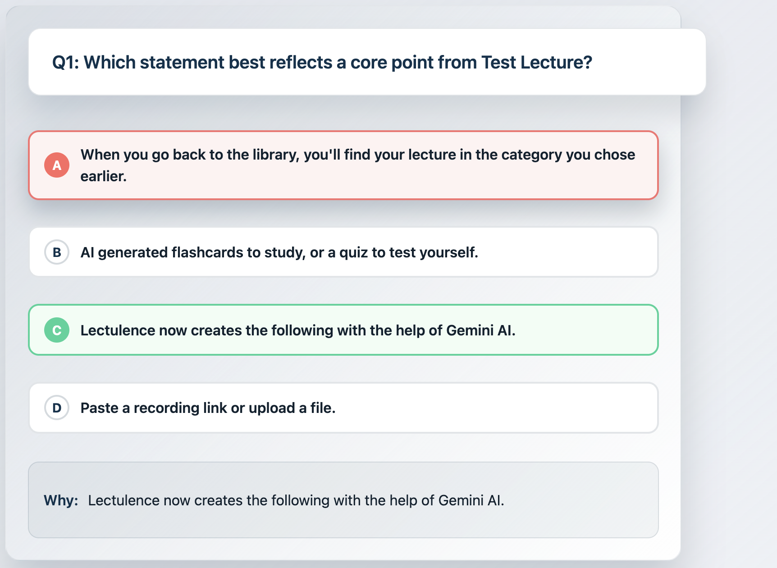Select answer about finding lecture in library
Image resolution: width=777 pixels, height=568 pixels.
click(343, 165)
